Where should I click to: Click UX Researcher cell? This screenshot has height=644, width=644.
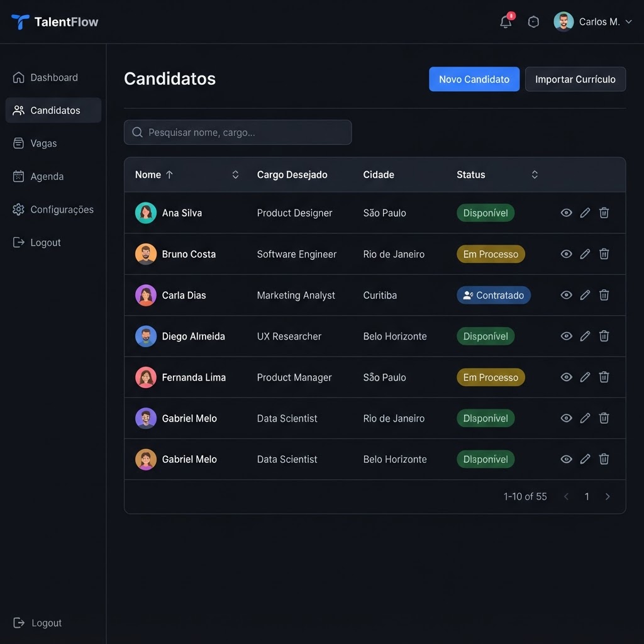[x=289, y=336]
